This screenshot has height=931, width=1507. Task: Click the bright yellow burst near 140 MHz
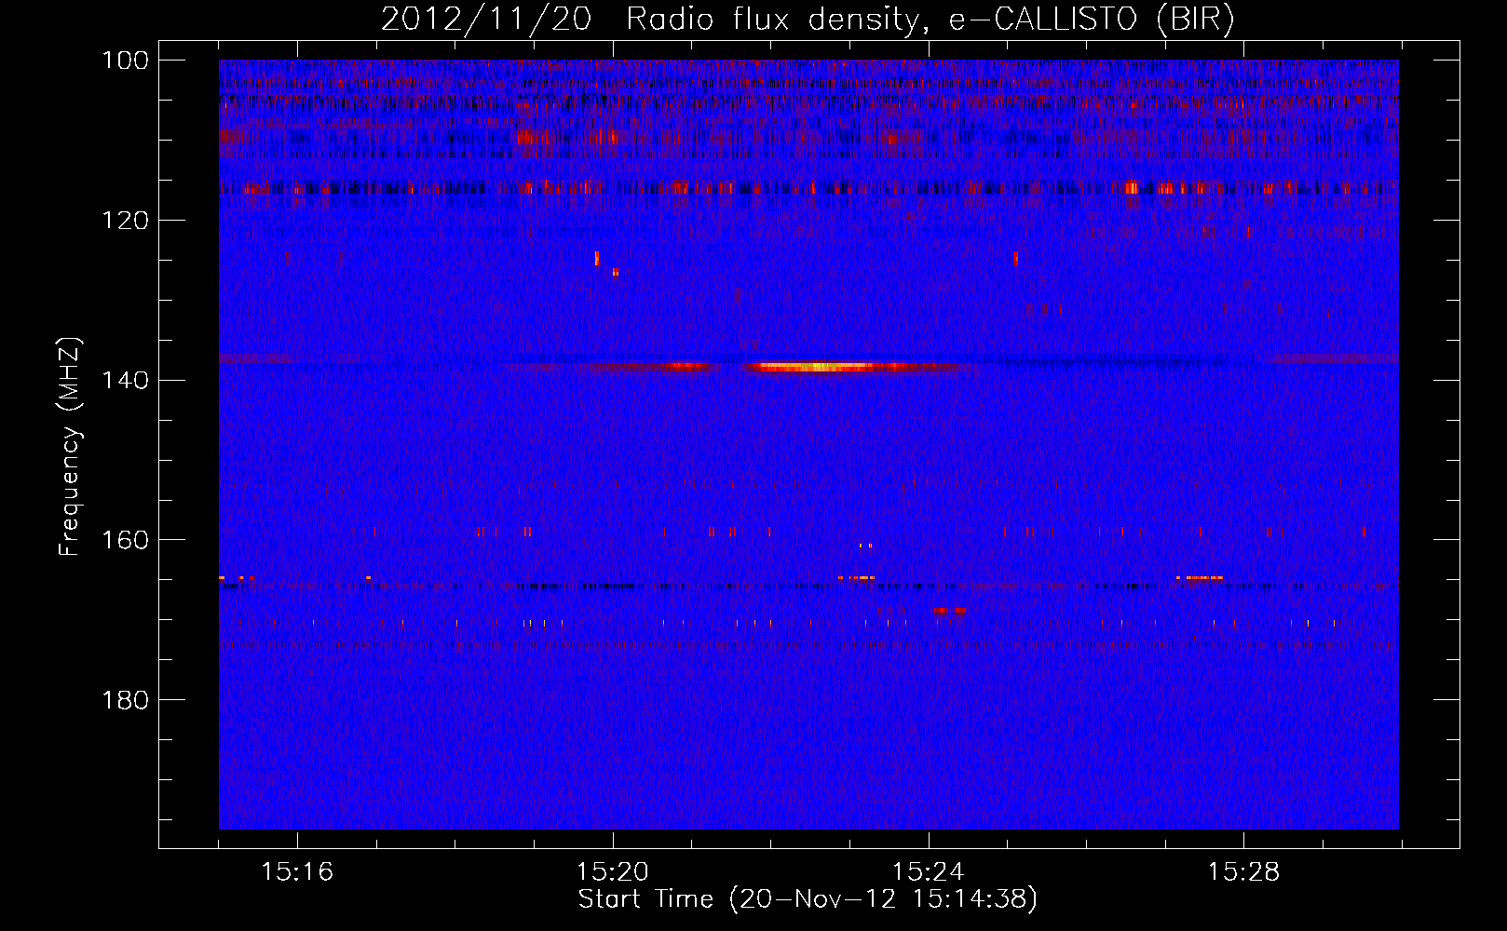[820, 367]
